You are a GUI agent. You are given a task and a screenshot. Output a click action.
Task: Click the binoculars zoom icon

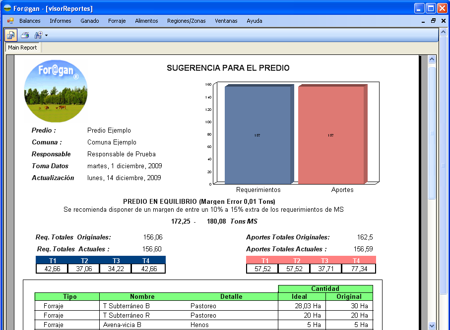[x=38, y=35]
